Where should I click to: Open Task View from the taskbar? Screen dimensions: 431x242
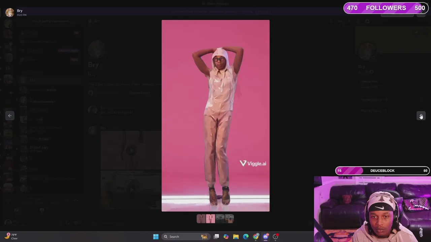click(x=217, y=237)
